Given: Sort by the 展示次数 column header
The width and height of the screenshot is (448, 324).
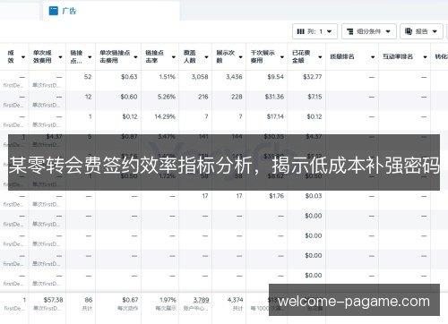Looking at the screenshot, I should coord(226,56).
